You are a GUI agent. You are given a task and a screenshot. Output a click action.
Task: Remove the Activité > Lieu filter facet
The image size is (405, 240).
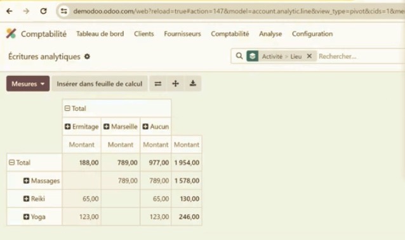pos(309,56)
